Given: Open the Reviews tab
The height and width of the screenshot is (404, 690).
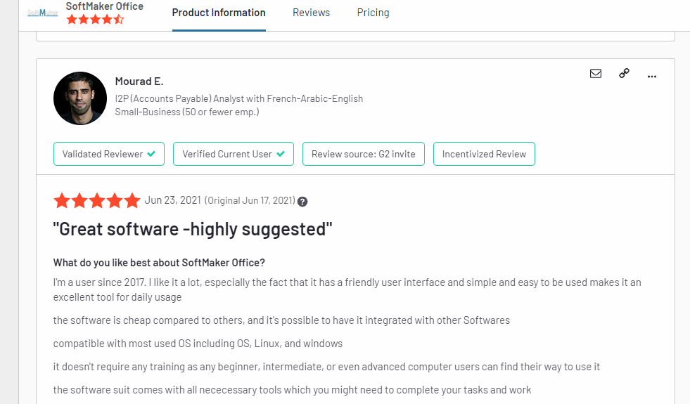Looking at the screenshot, I should [311, 13].
